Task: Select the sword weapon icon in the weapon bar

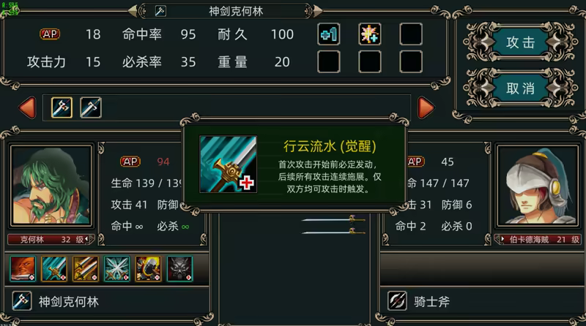Action: click(x=91, y=107)
